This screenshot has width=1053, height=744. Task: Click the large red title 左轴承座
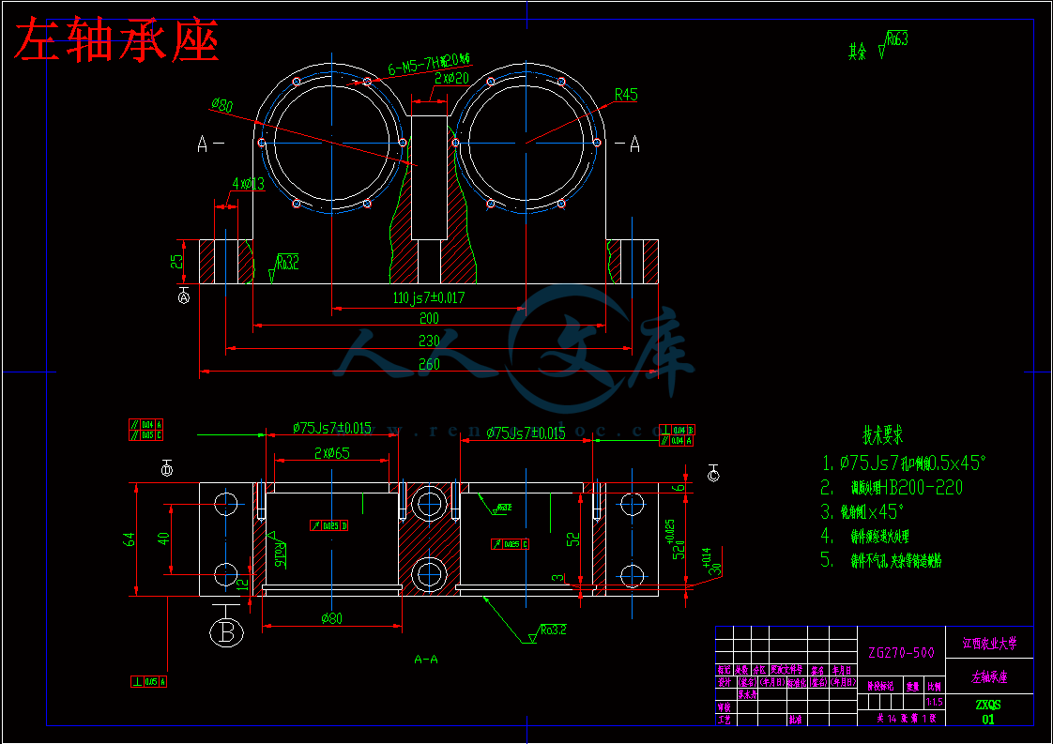116,41
